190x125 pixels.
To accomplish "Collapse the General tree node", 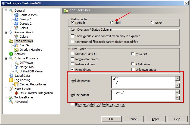I will [x=6, y=11].
